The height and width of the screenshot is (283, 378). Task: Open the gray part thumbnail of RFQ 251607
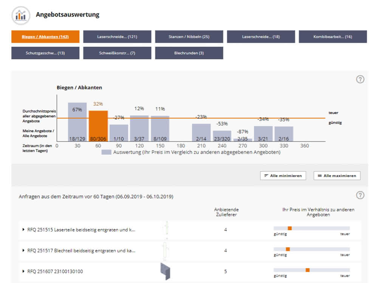[166, 271]
